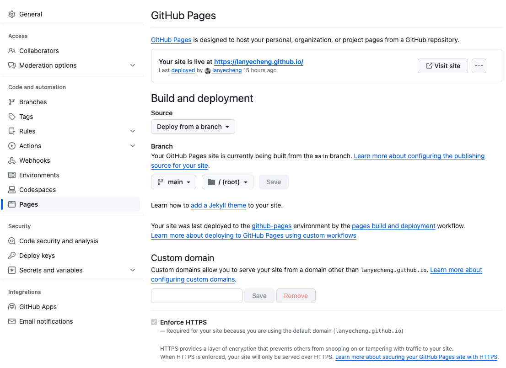This screenshot has height=368, width=506.
Task: Go to Collaborators settings
Action: [39, 51]
